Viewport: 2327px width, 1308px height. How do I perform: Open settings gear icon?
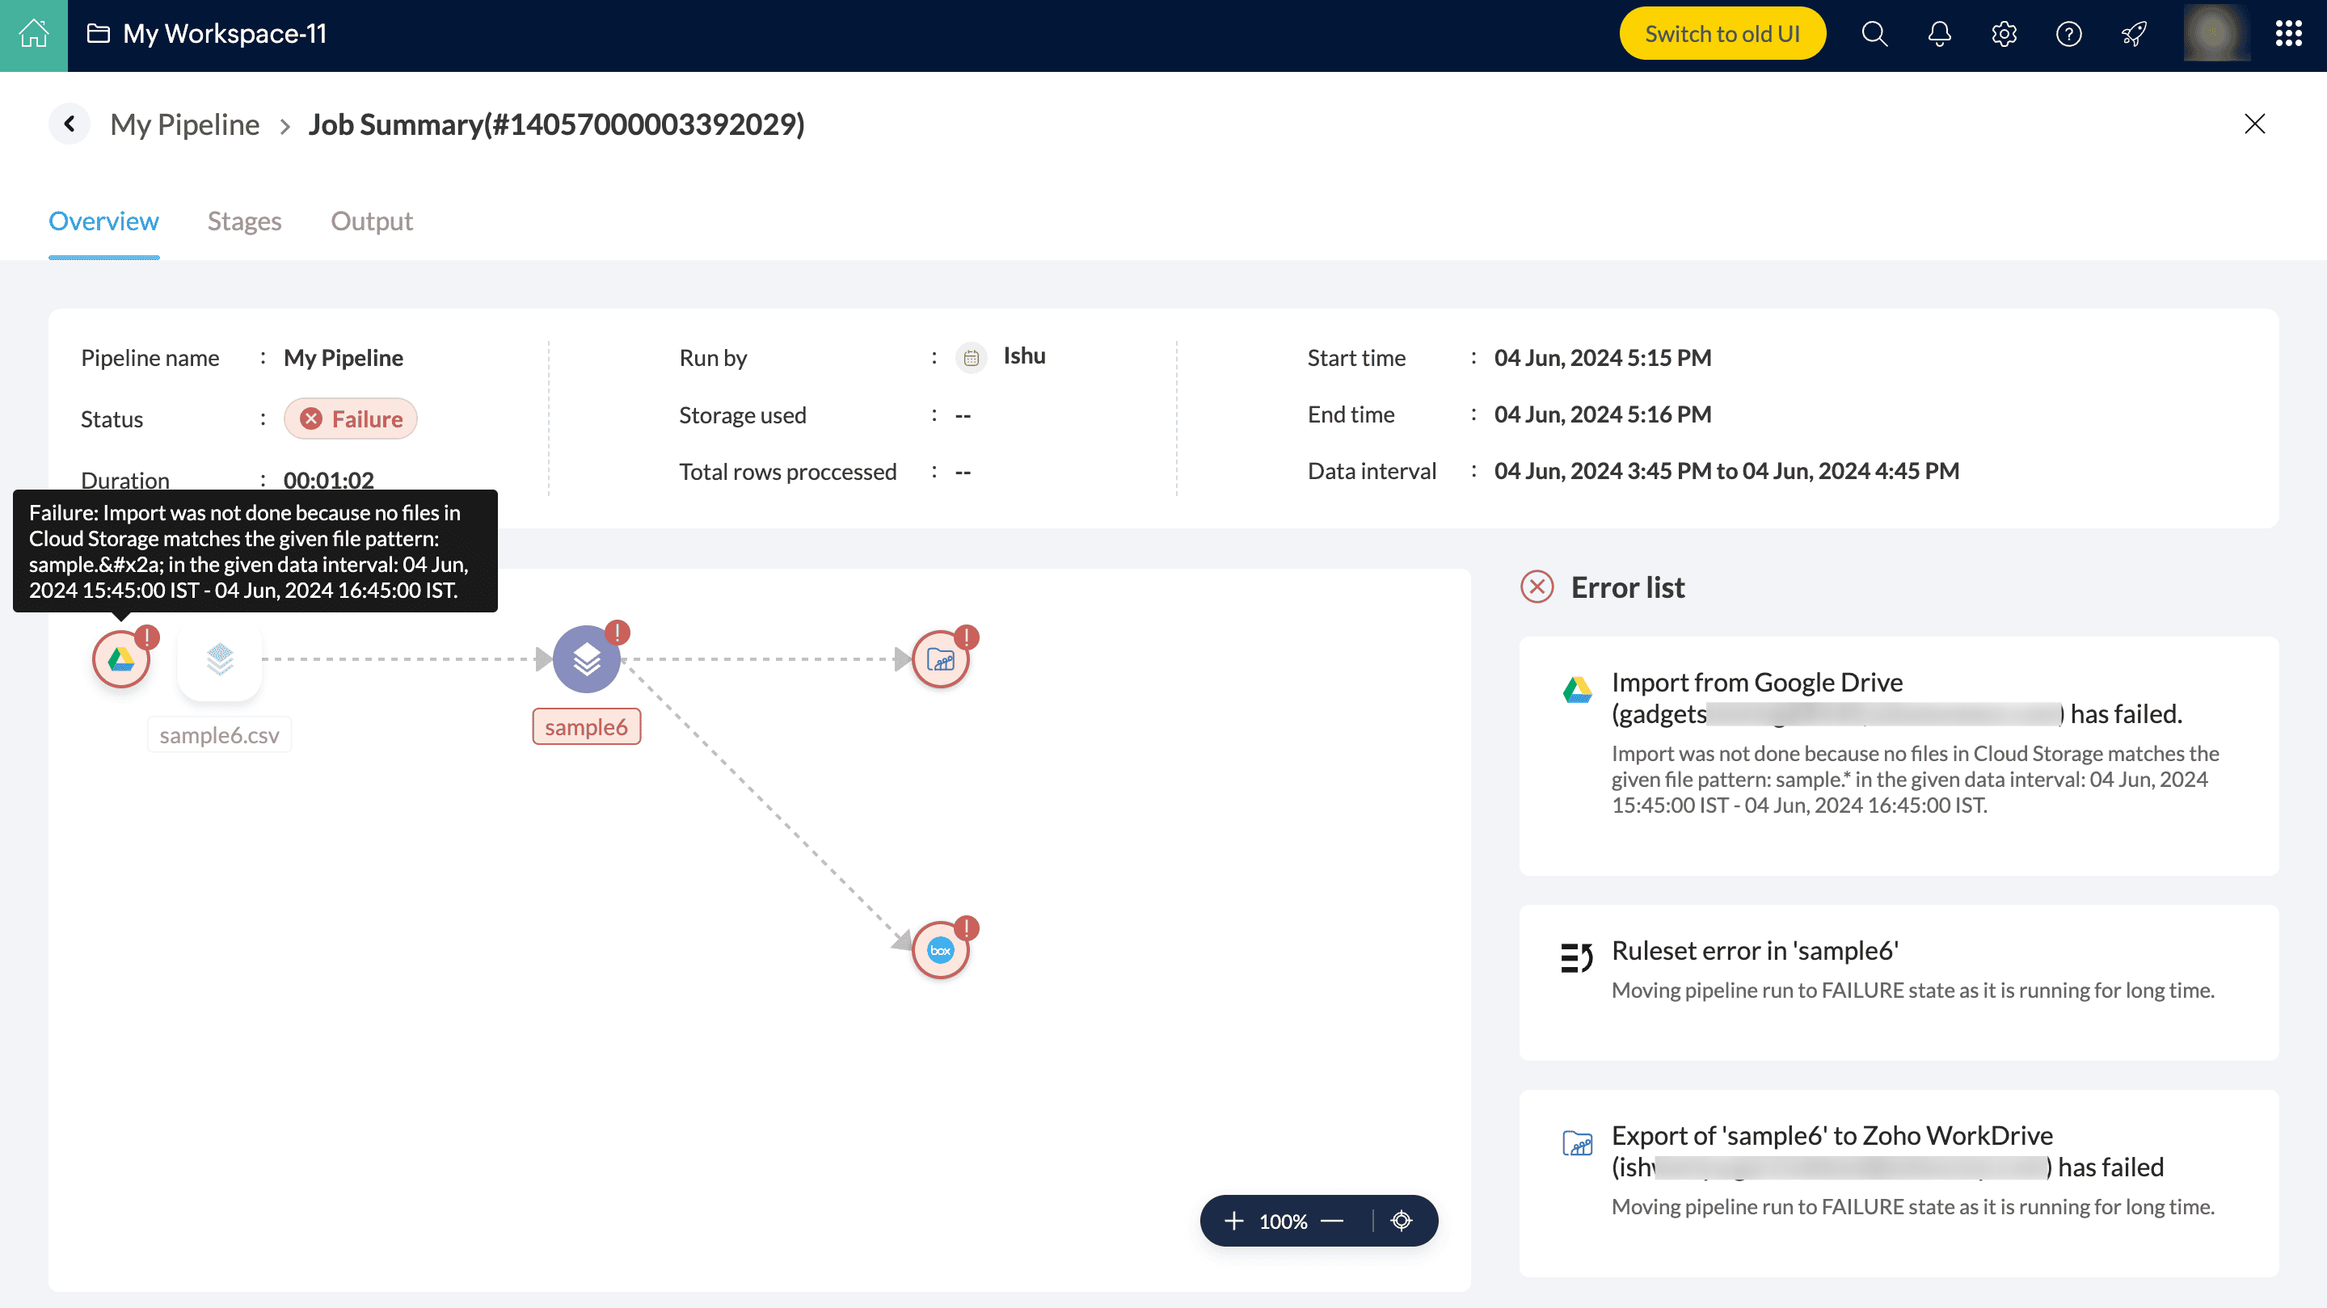tap(2004, 34)
